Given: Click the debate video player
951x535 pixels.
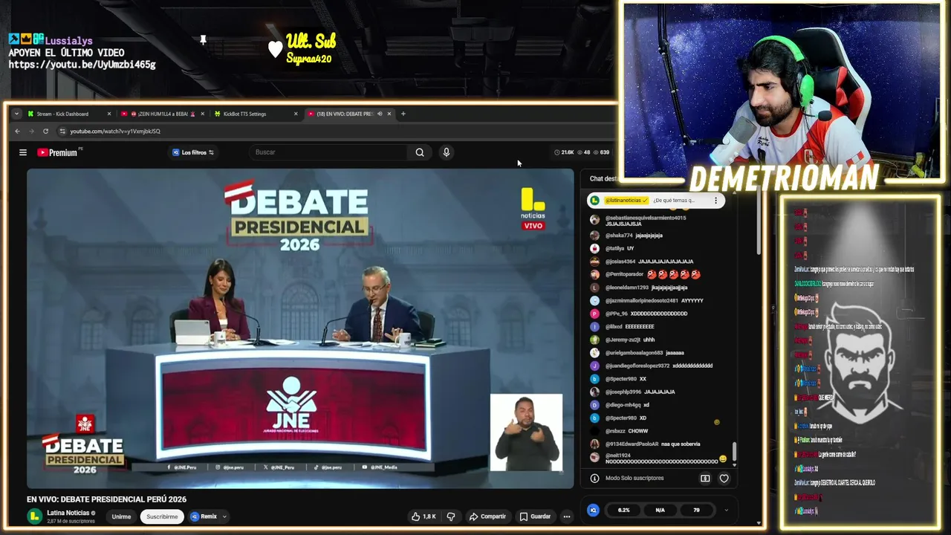Looking at the screenshot, I should pyautogui.click(x=300, y=328).
